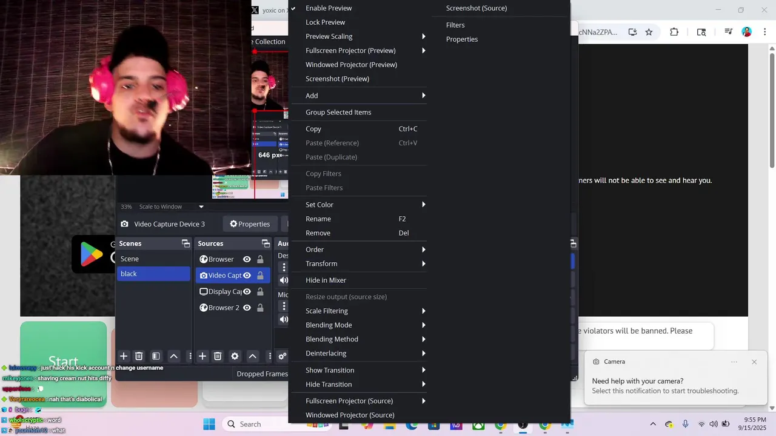The image size is (776, 436).
Task: Mute the Desktop audio speaker icon
Action: point(283,280)
